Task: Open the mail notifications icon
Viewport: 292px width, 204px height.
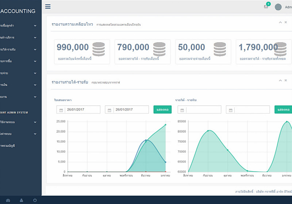Action: (x=266, y=7)
